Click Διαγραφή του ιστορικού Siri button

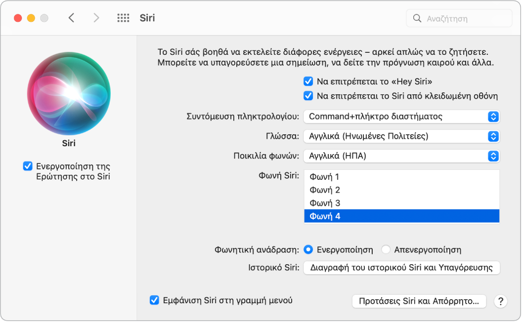tap(402, 268)
